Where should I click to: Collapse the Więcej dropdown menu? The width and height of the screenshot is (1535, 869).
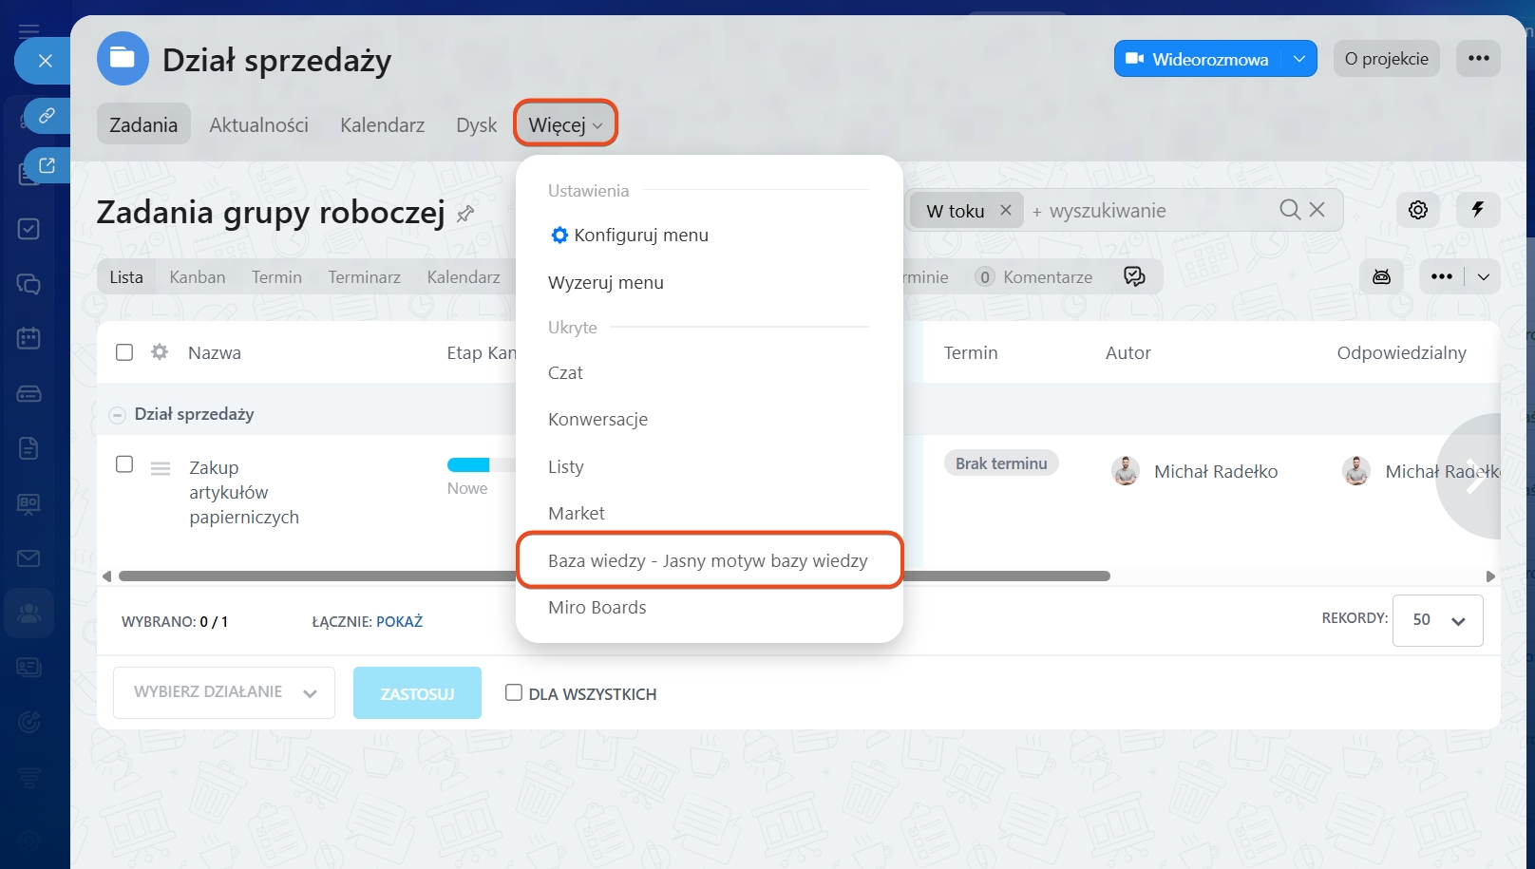566,124
